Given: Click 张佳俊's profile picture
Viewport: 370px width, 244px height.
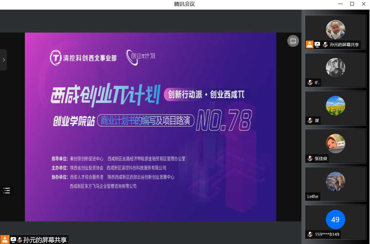Looking at the screenshot, I should pos(335,144).
